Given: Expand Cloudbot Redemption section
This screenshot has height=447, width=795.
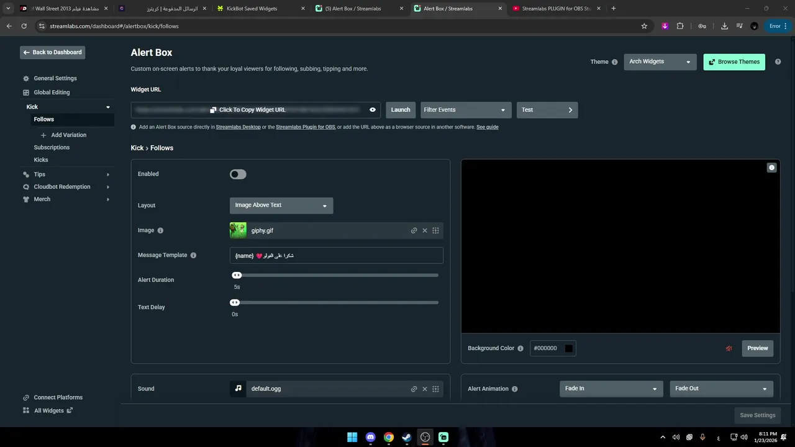Looking at the screenshot, I should tap(108, 187).
